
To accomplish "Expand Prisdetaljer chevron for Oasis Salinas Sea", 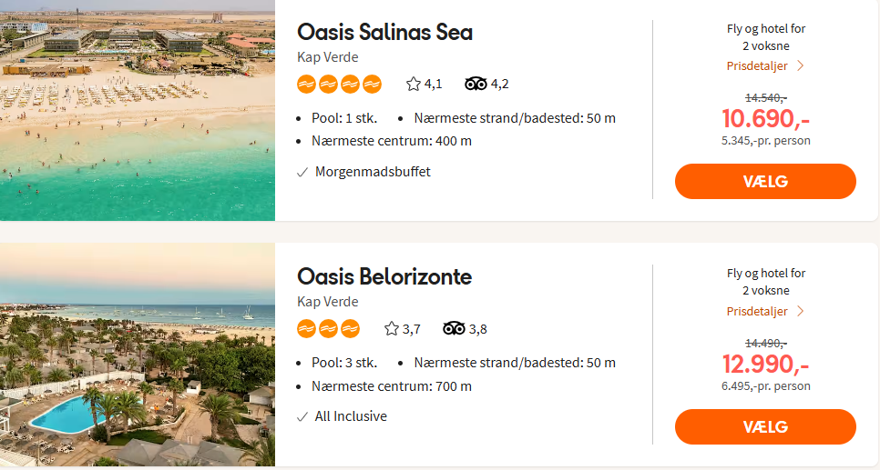I will [x=800, y=65].
